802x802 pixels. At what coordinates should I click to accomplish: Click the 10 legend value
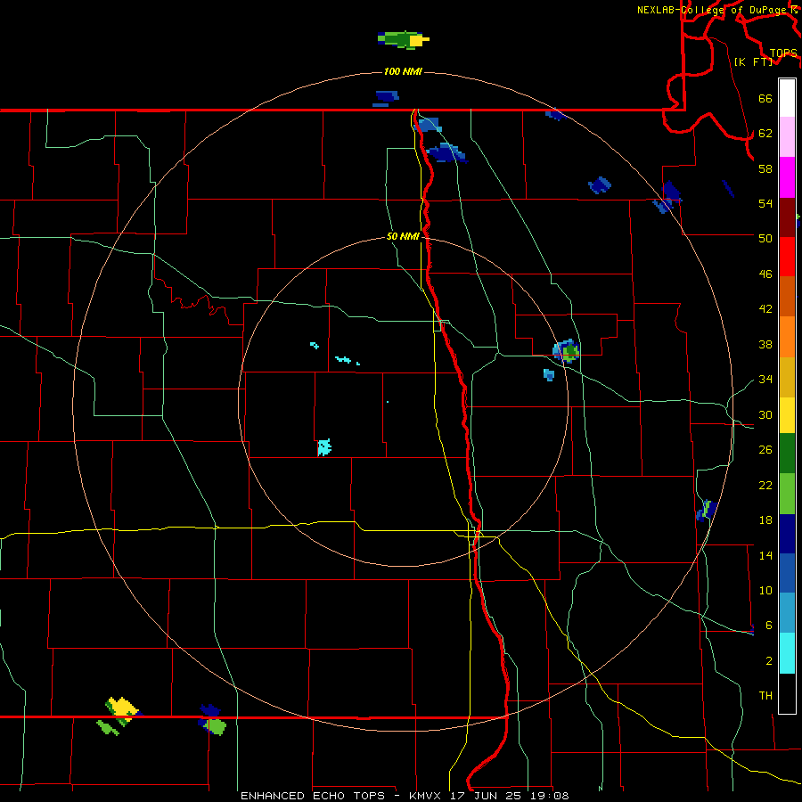(765, 590)
